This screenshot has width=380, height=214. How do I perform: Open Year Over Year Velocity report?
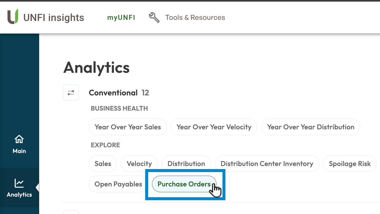click(214, 127)
